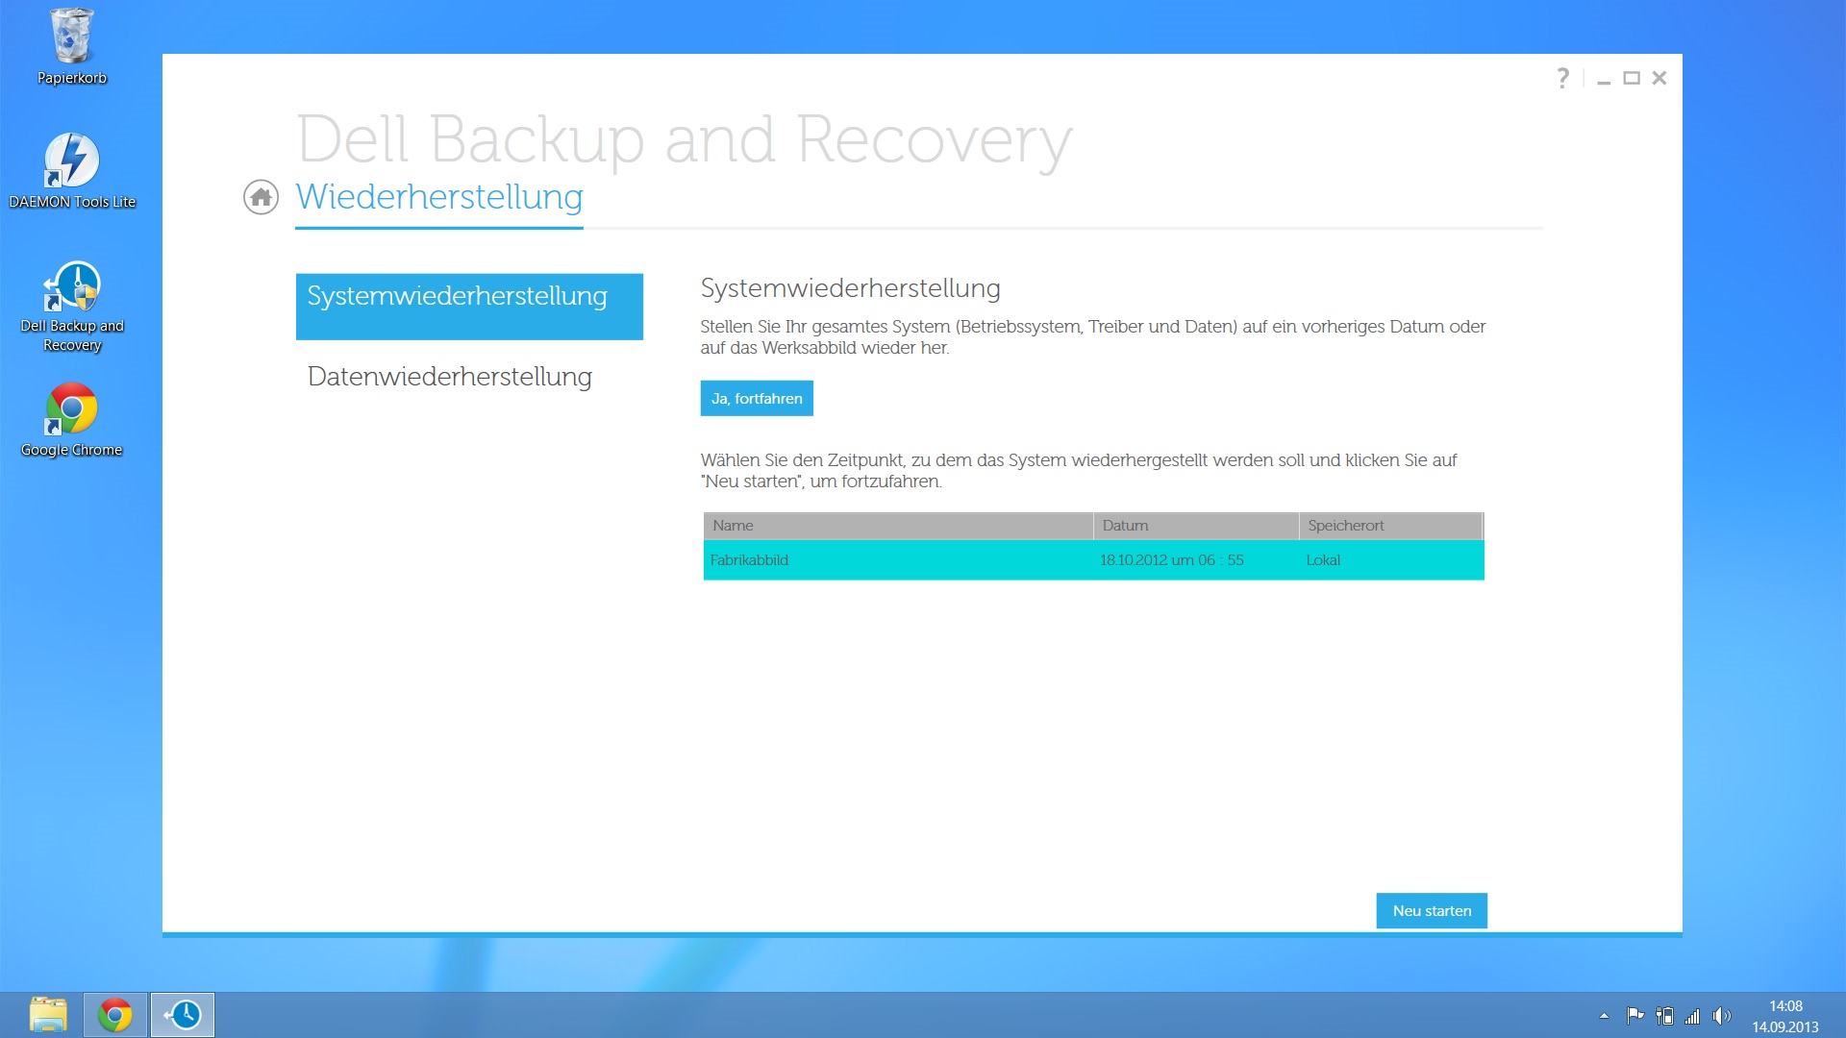Click the taskbar clock showing 14:08
Viewport: 1846px width, 1038px height.
(1785, 1016)
